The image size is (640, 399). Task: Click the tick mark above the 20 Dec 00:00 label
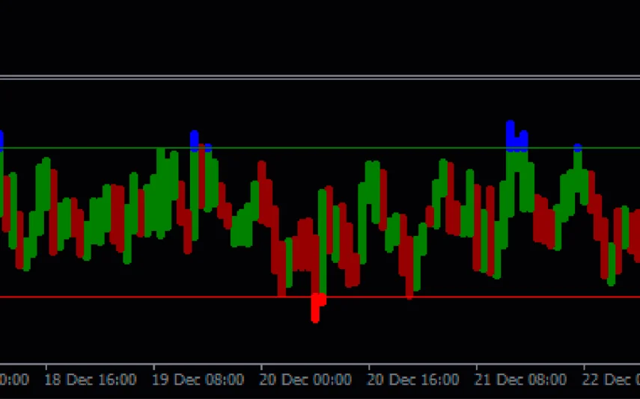coord(261,368)
